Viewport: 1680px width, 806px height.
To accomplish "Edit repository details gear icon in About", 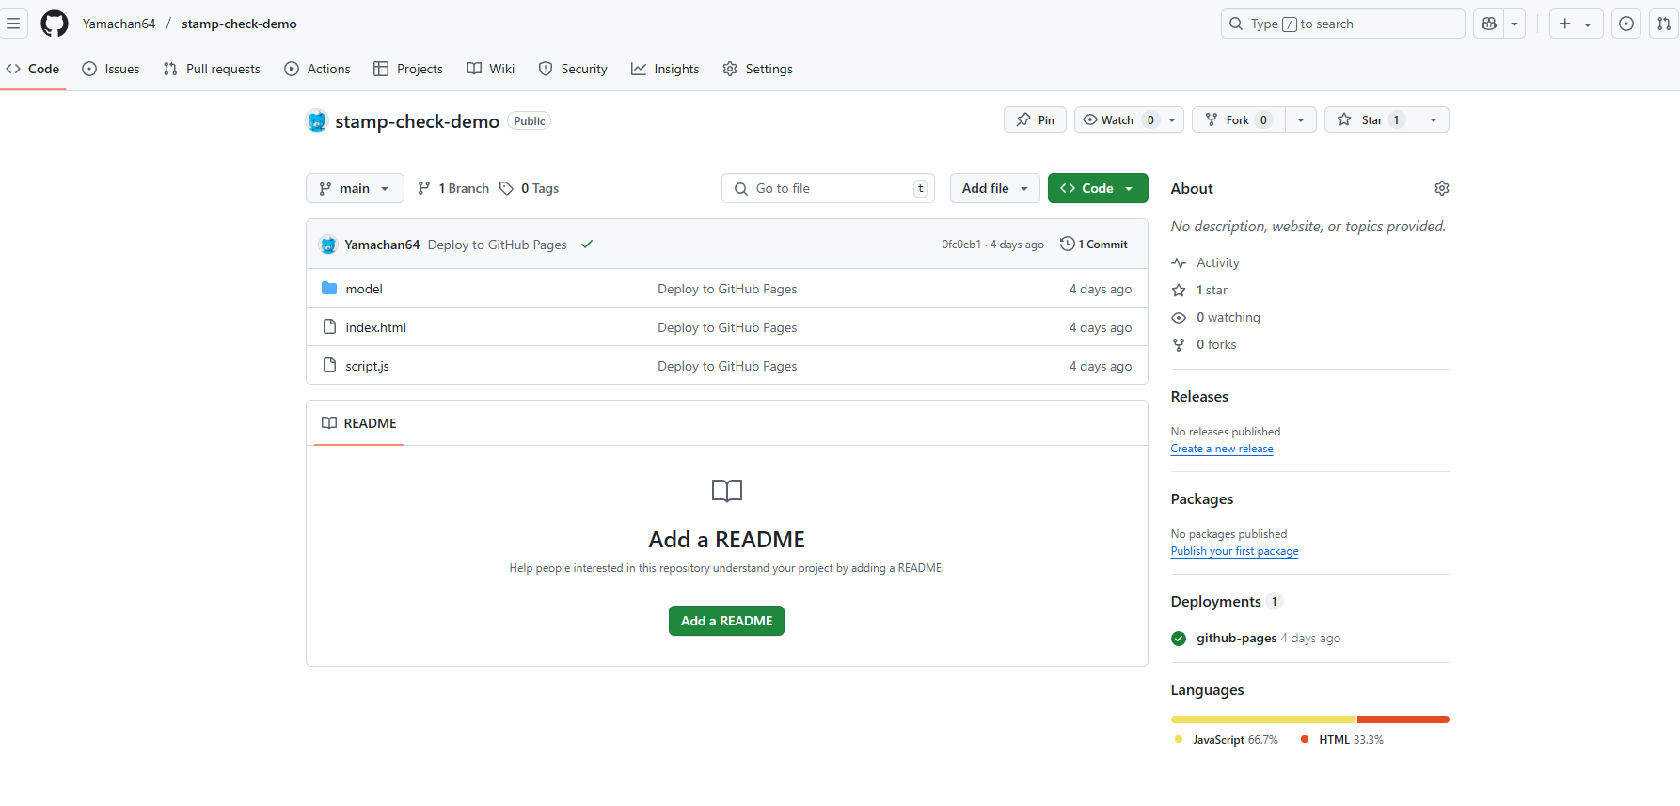I will [1442, 188].
